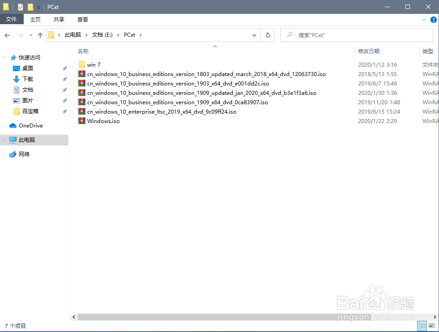Switch to large thumbnails view icon
Image resolution: width=439 pixels, height=332 pixels.
(x=432, y=326)
